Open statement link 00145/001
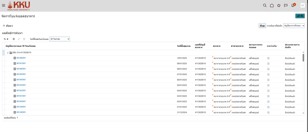The image size is (308, 132). pos(21,74)
